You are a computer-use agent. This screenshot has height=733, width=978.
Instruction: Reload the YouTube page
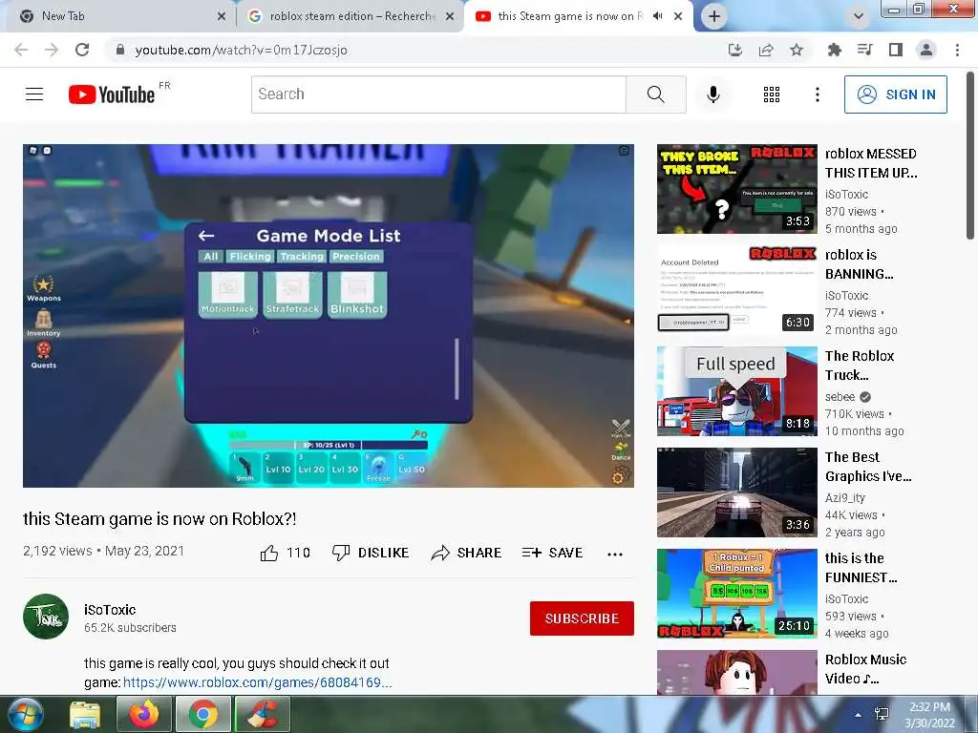[82, 50]
